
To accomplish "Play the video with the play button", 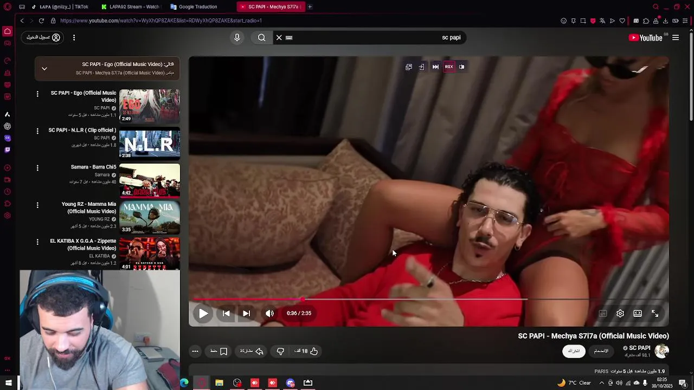I will click(203, 313).
